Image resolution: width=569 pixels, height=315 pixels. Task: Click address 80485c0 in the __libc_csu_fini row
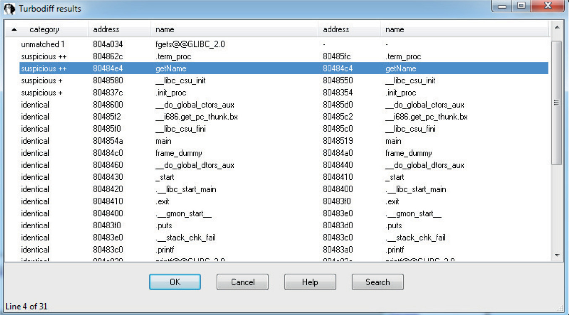(x=338, y=129)
